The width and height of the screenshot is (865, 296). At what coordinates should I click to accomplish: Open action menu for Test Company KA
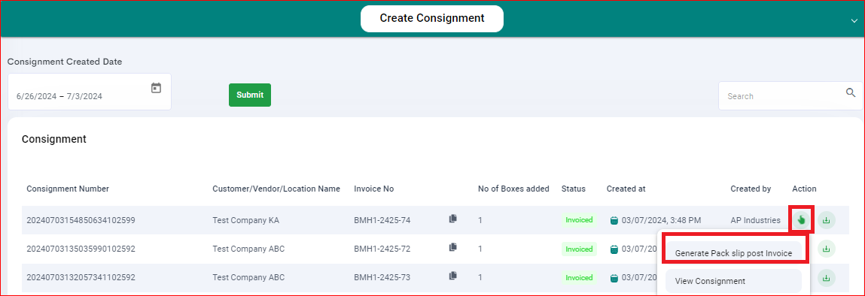[x=802, y=220]
